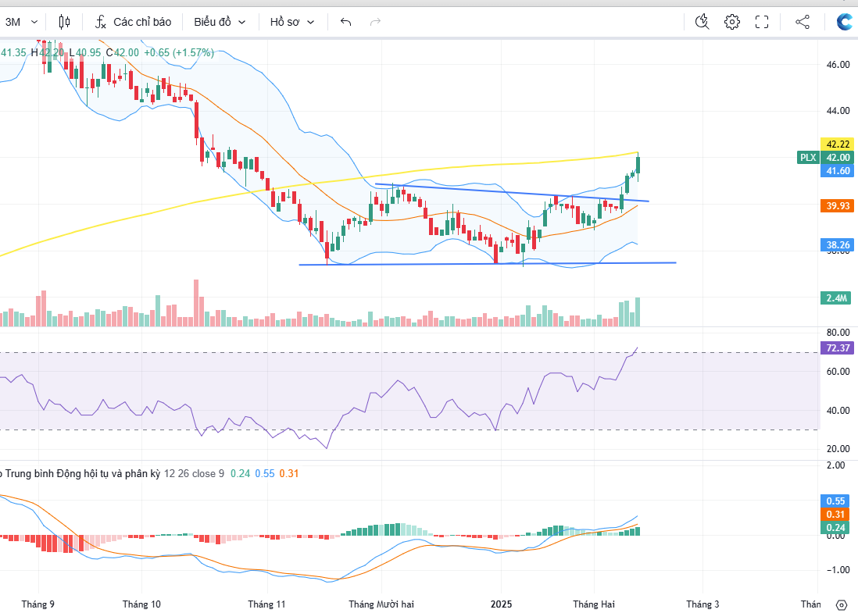
Task: Click the 2.4M volume label
Action: (x=836, y=298)
